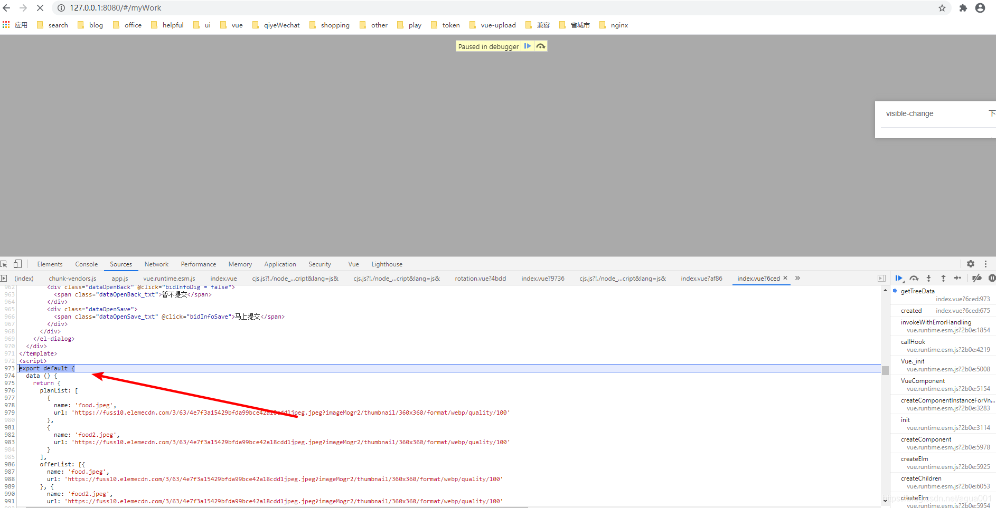
Task: Toggle Pause on exceptions icon
Action: (x=992, y=278)
